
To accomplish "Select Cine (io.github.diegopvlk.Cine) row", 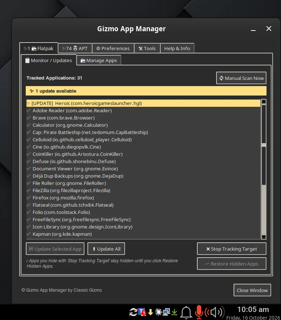I will 143,147.
